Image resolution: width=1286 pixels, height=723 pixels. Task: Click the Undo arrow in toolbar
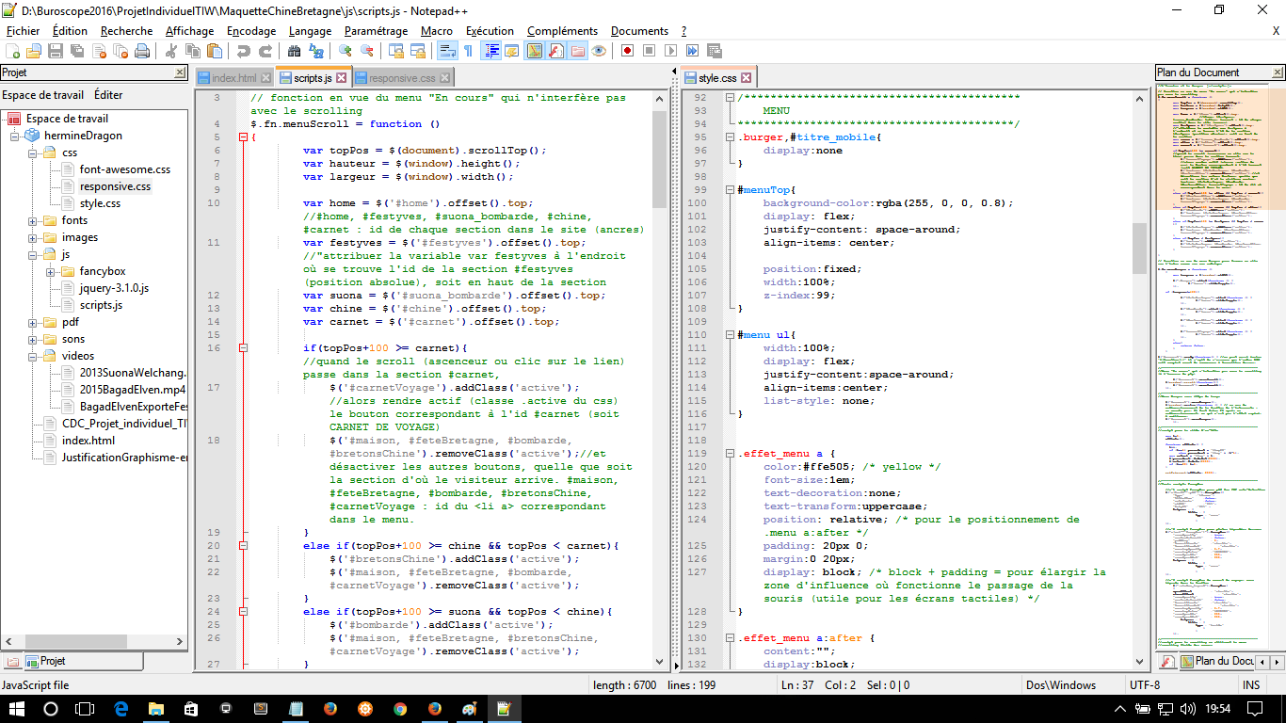244,51
